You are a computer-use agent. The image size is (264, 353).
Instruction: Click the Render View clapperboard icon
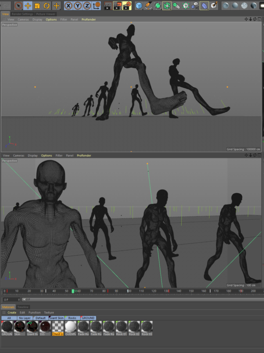[x=108, y=6]
